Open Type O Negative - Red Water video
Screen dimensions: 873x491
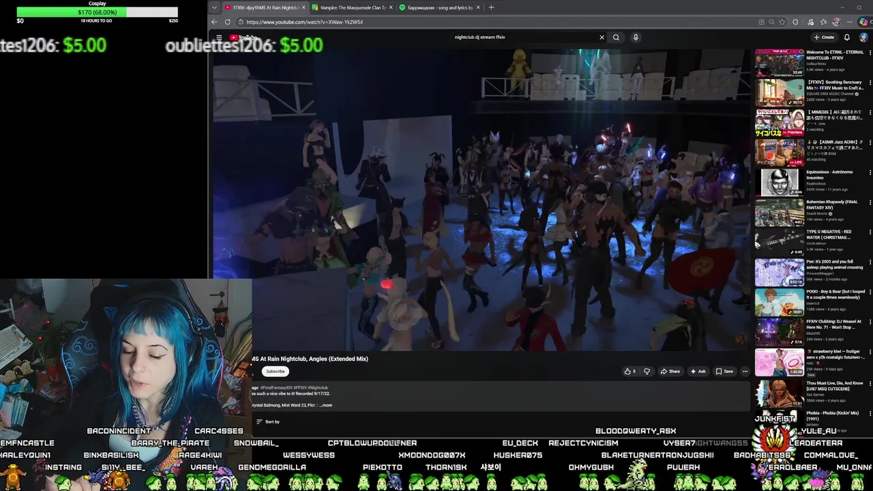pos(780,243)
